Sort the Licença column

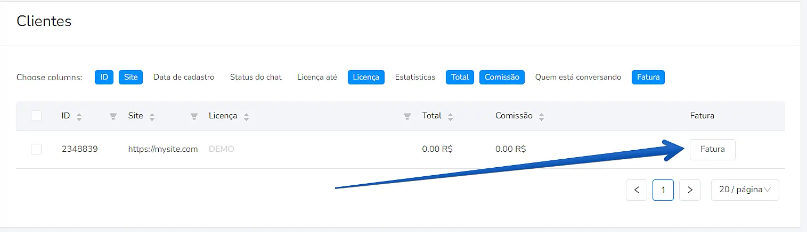coord(246,116)
